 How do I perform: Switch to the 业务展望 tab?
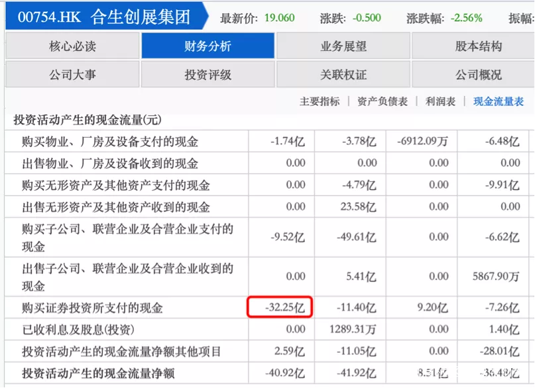click(x=343, y=46)
